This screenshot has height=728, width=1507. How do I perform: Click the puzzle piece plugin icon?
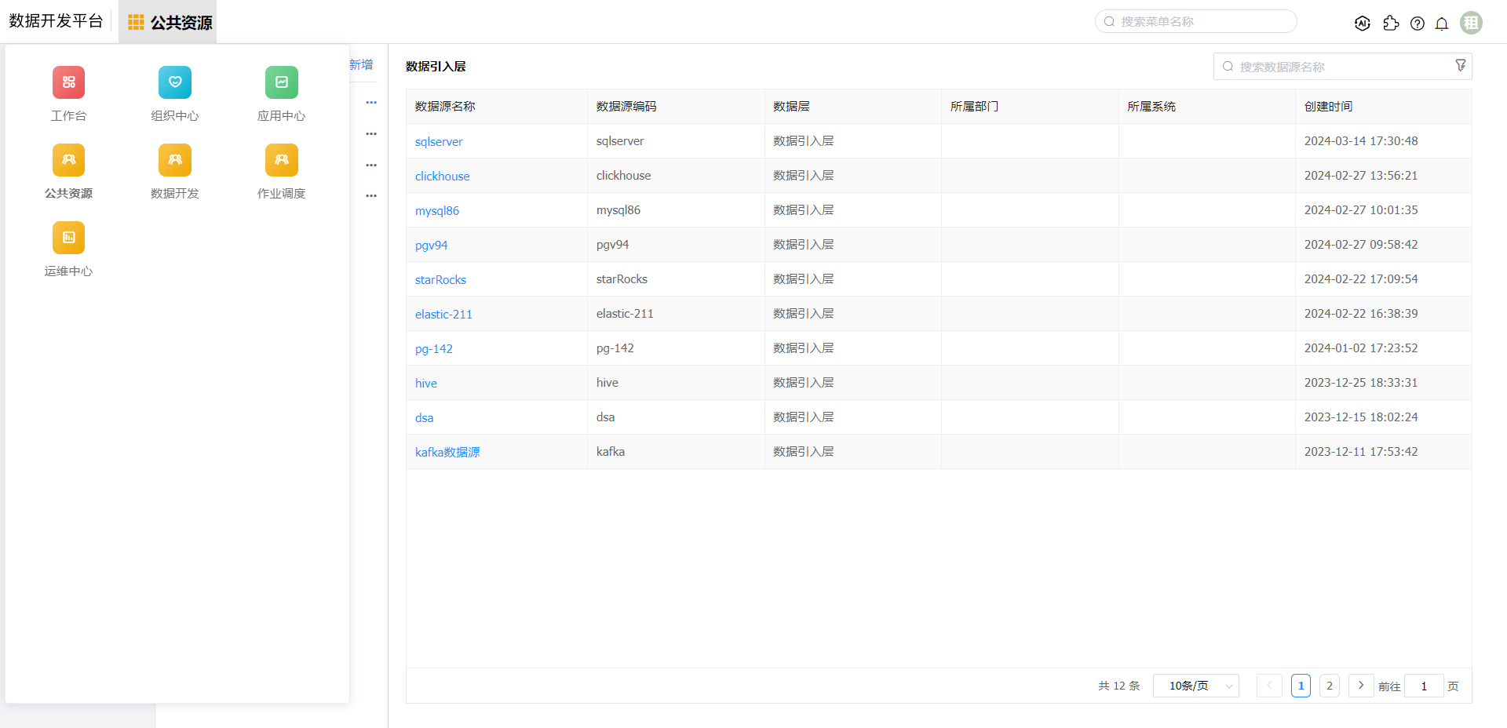click(1391, 24)
